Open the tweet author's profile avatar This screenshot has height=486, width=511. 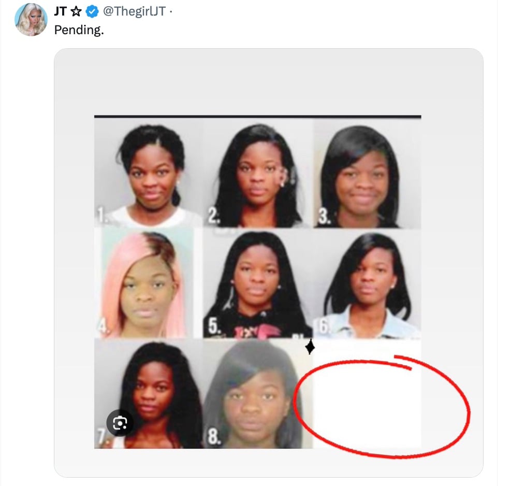click(x=31, y=20)
